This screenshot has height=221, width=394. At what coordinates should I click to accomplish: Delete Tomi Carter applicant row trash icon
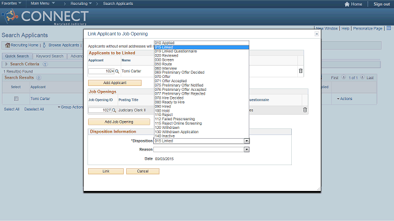pos(300,71)
